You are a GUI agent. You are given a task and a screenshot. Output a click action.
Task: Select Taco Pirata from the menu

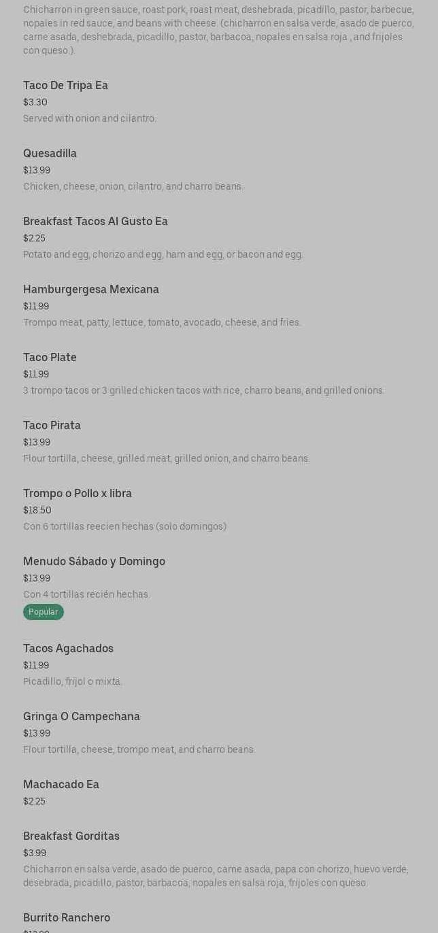coord(52,425)
